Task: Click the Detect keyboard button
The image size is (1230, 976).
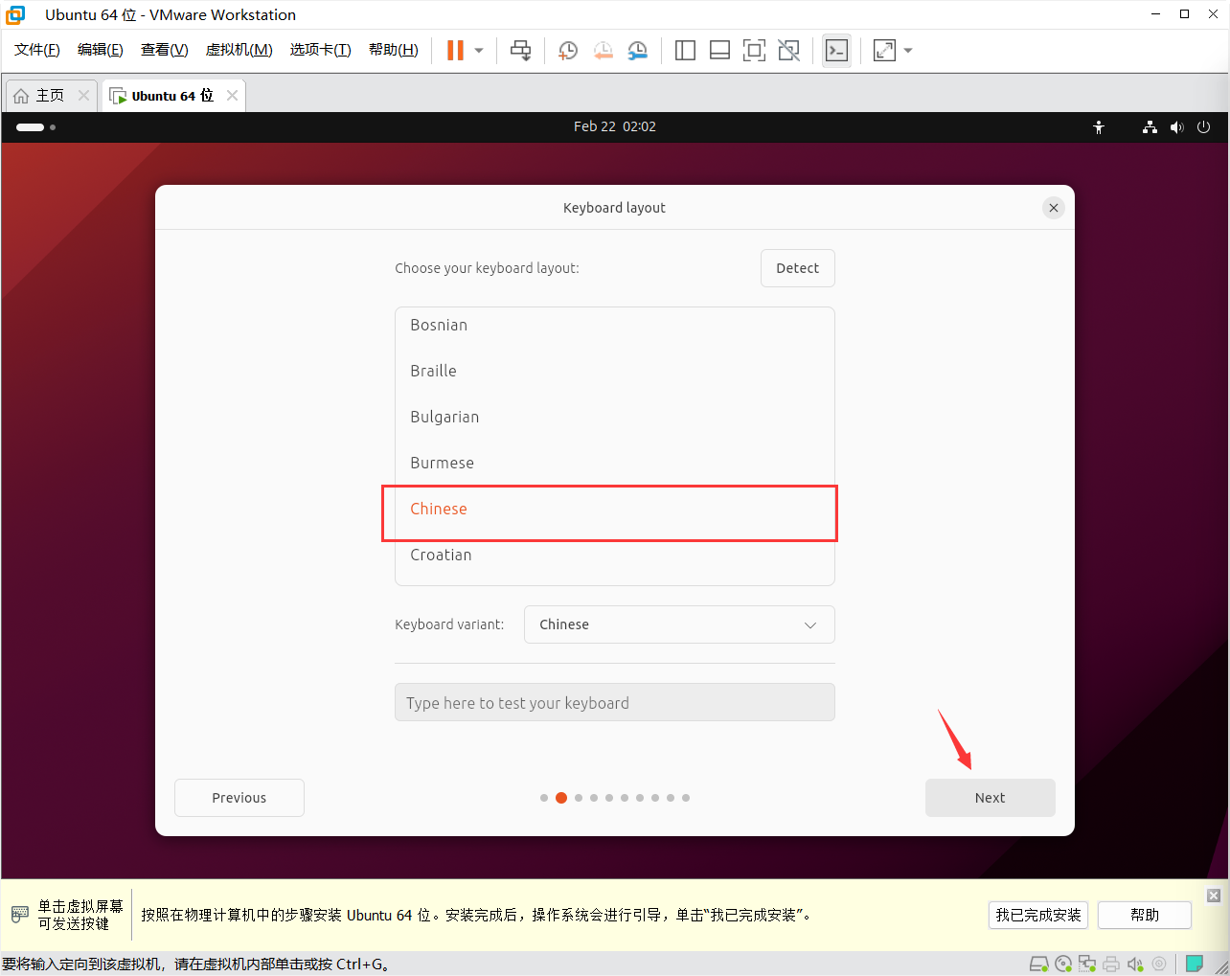Action: click(x=798, y=268)
